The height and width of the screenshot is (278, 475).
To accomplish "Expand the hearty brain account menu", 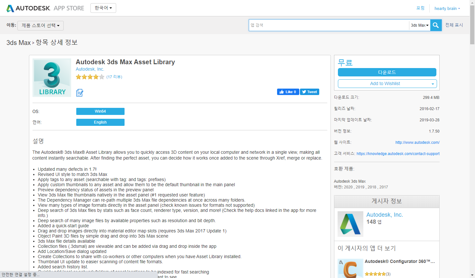I will [447, 8].
